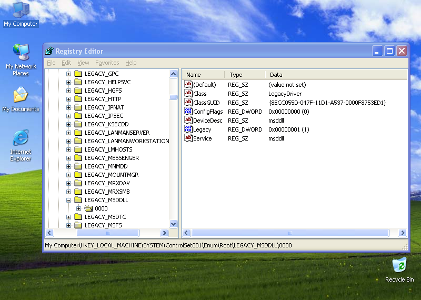Open the Edit menu
The width and height of the screenshot is (421, 300).
pyautogui.click(x=66, y=63)
